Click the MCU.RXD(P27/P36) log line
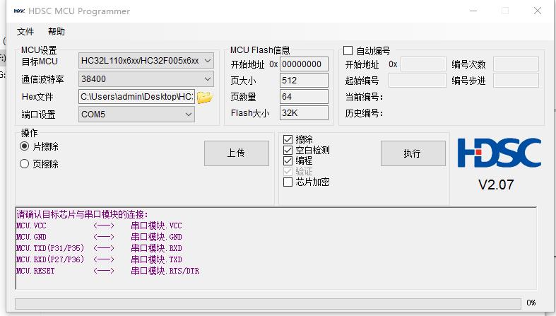 tap(99, 259)
